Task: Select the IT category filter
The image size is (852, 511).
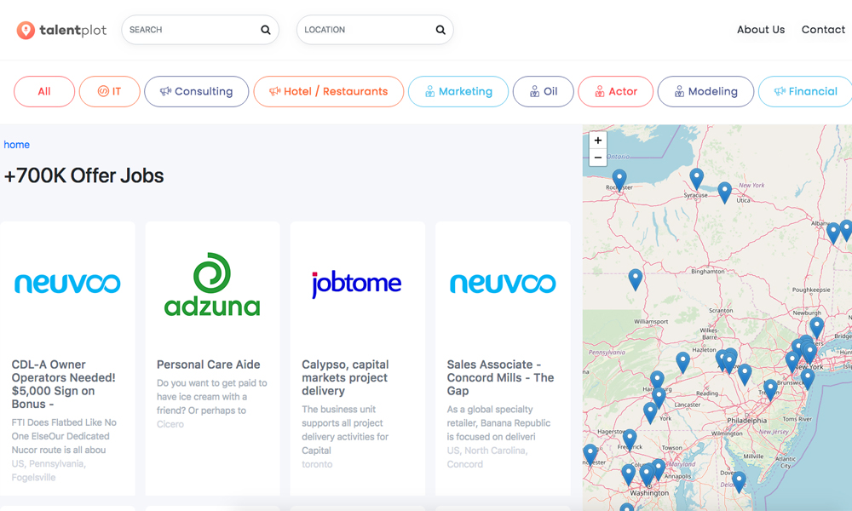Action: click(x=109, y=92)
